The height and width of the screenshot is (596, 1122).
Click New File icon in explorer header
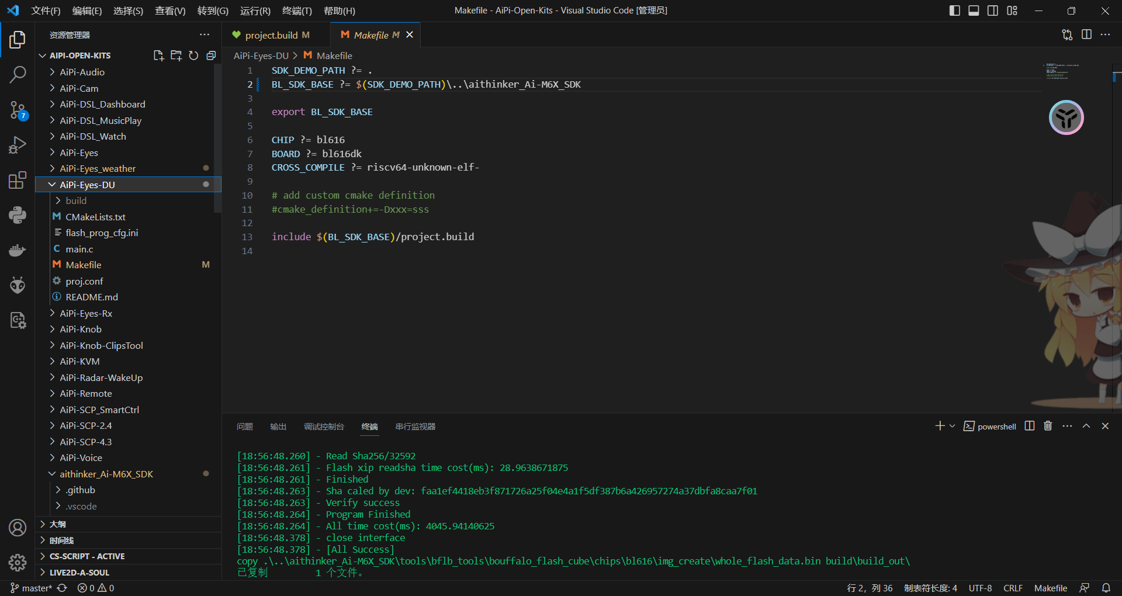158,56
